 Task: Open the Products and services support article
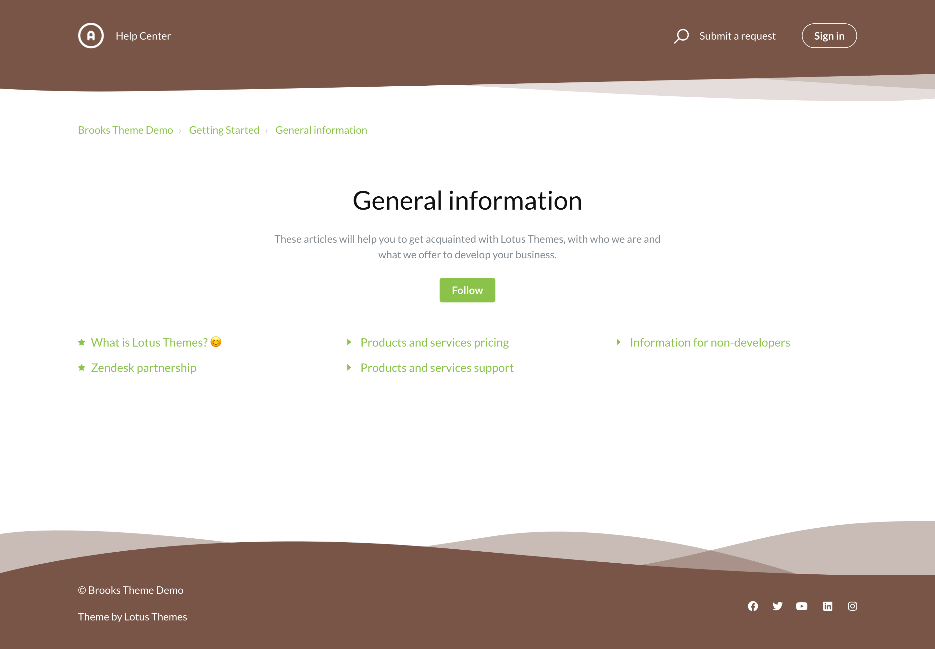pos(437,368)
